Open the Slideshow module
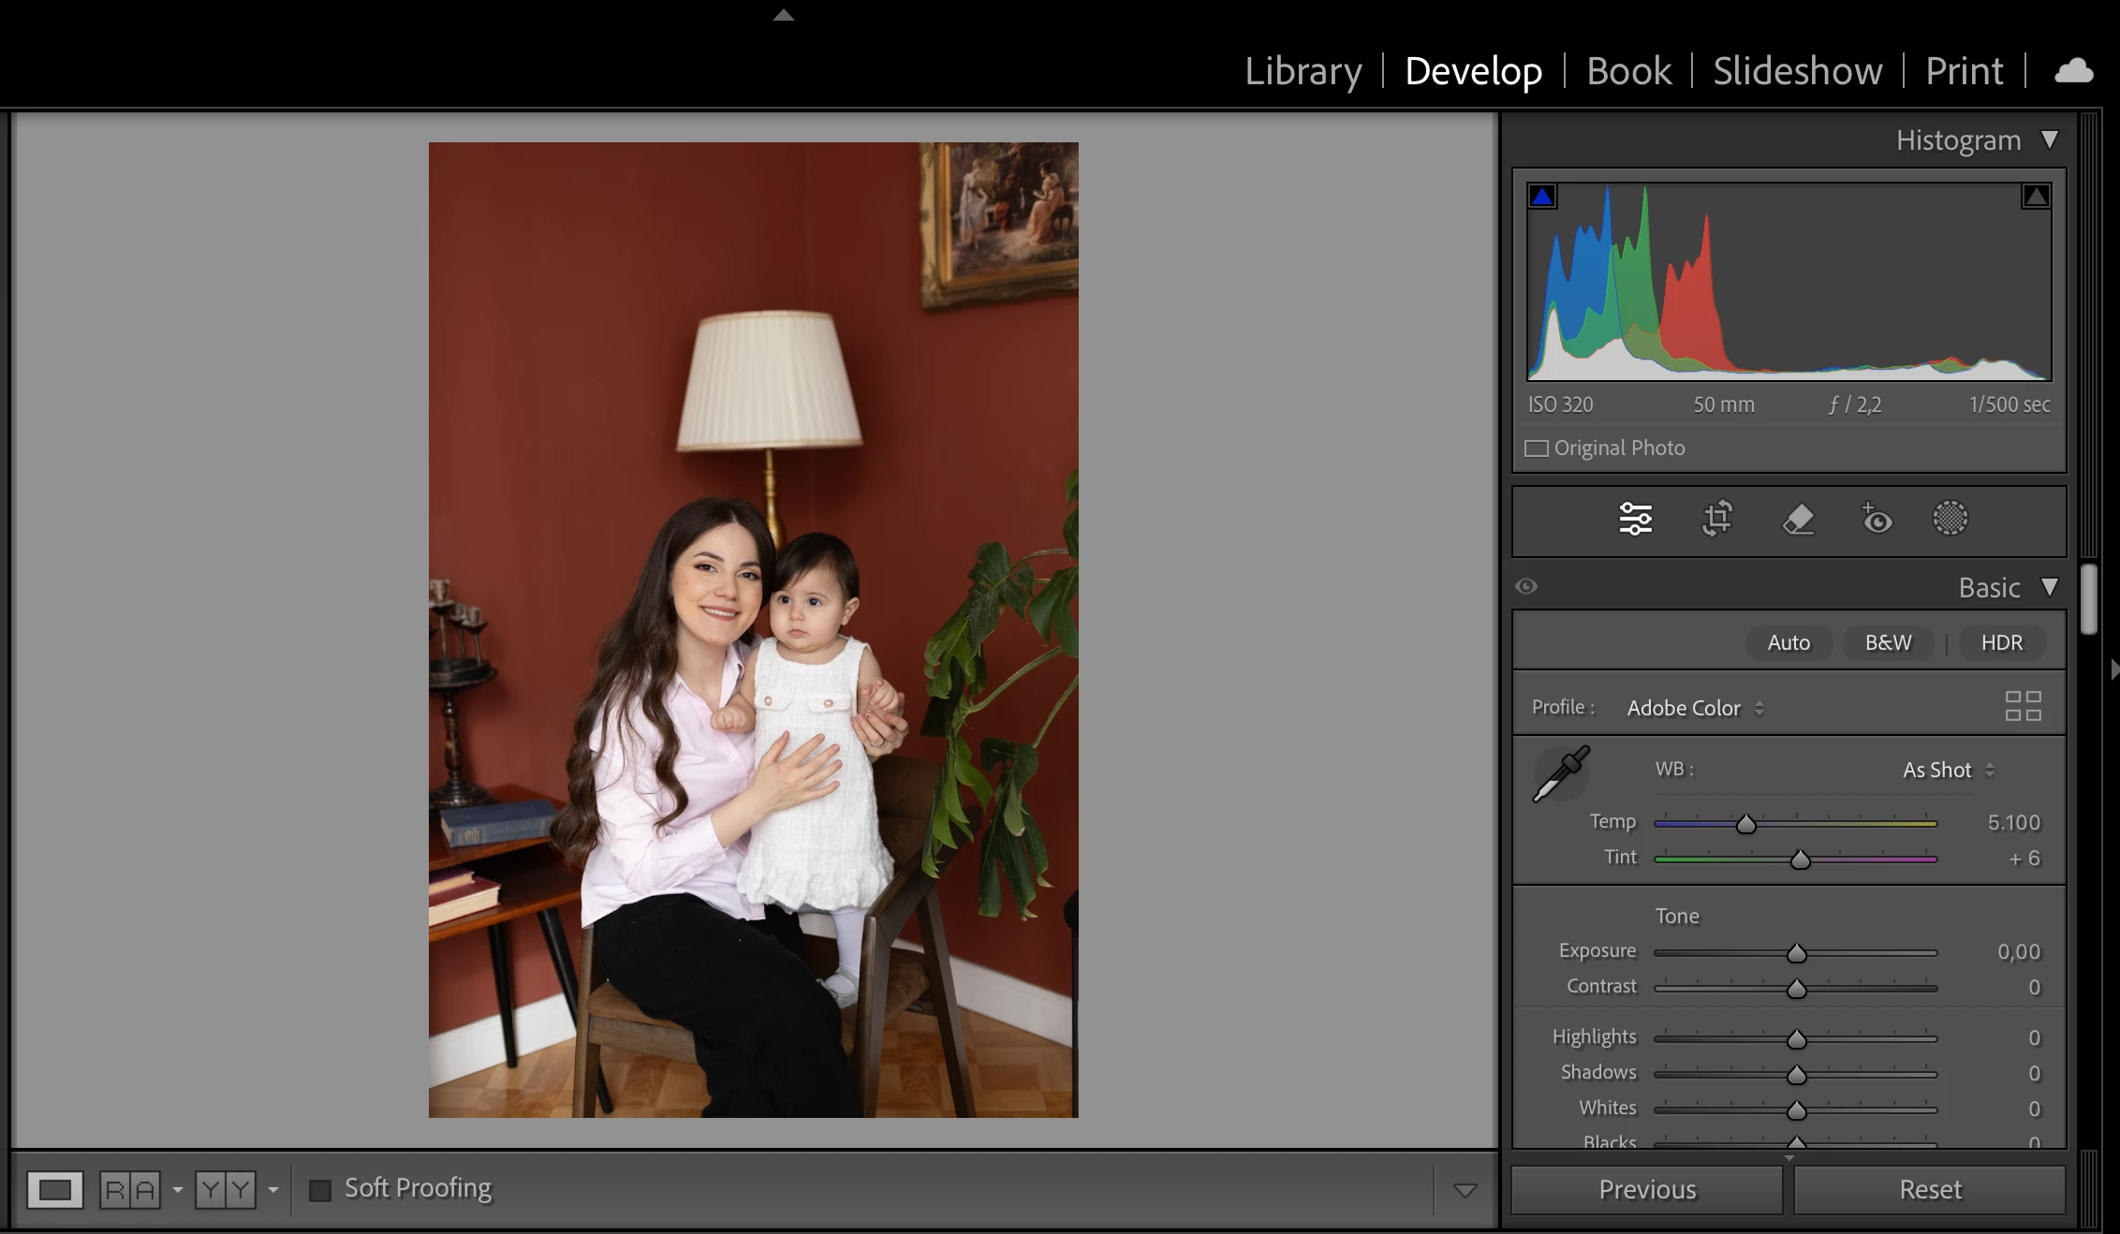Image resolution: width=2120 pixels, height=1234 pixels. coord(1797,71)
